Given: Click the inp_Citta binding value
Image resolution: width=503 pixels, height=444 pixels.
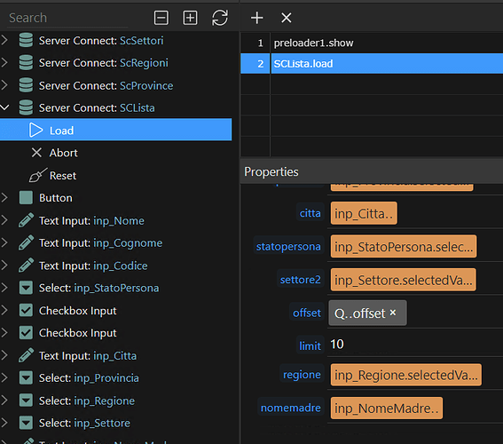Looking at the screenshot, I should coord(364,213).
